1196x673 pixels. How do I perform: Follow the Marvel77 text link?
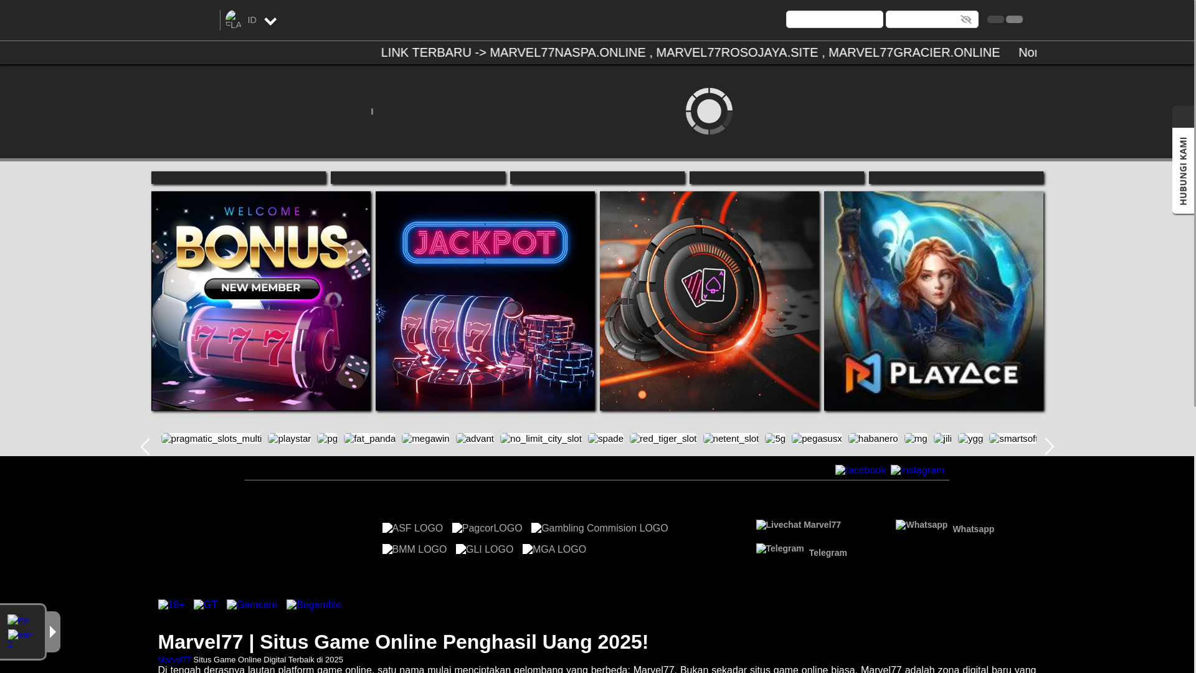174,660
